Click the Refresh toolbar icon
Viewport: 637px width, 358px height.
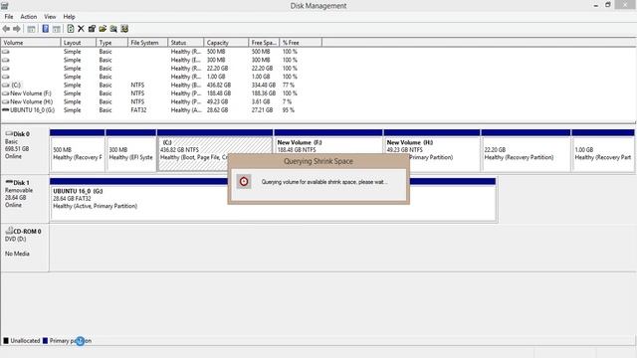71,29
